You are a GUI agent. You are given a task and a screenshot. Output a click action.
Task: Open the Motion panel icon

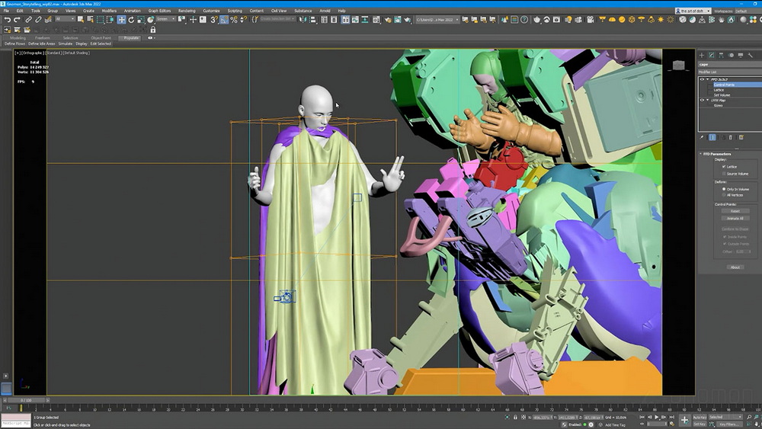point(731,55)
